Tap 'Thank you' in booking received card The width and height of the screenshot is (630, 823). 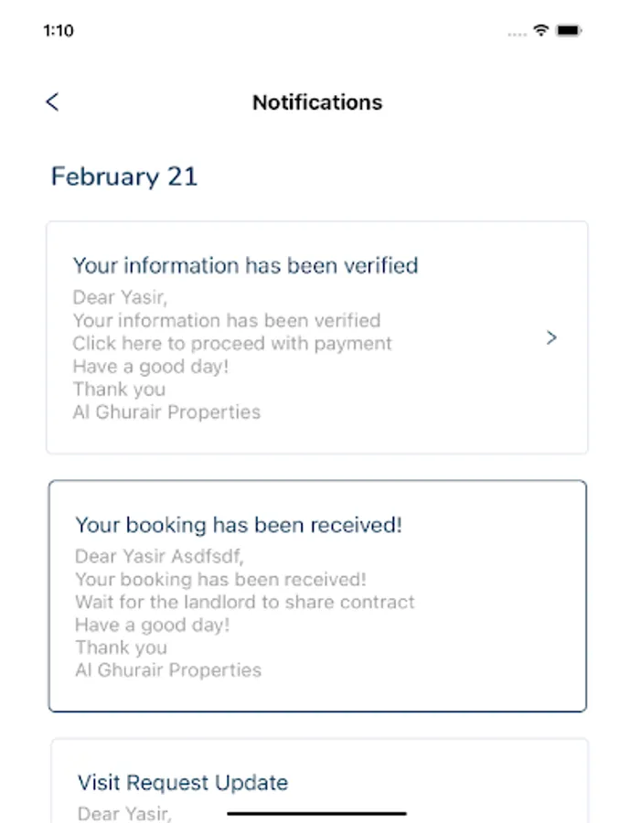[121, 647]
